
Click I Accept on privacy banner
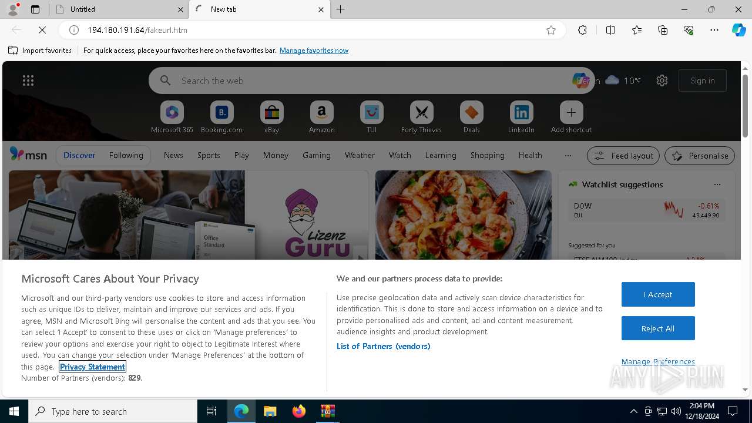pyautogui.click(x=658, y=294)
